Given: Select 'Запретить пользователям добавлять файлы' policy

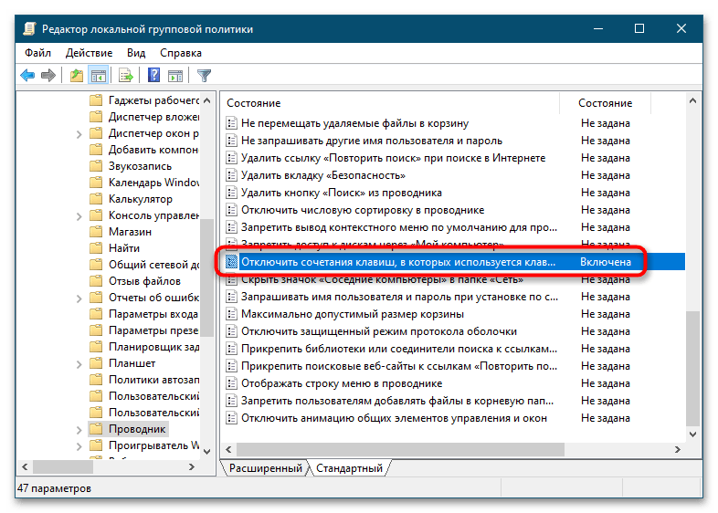Looking at the screenshot, I should point(397,401).
